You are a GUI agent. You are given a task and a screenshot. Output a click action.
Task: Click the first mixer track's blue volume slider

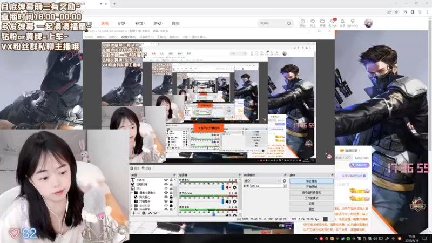pos(223,187)
